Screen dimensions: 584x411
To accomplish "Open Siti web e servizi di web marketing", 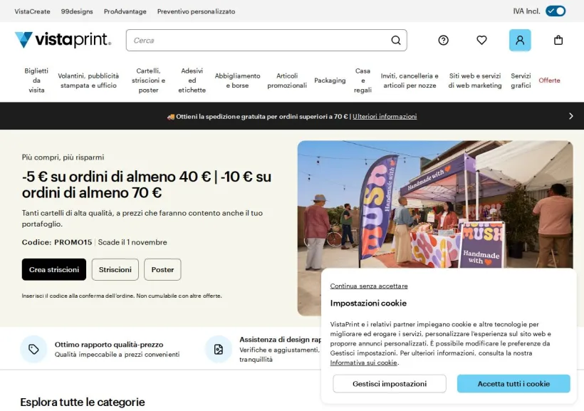I will (x=475, y=80).
